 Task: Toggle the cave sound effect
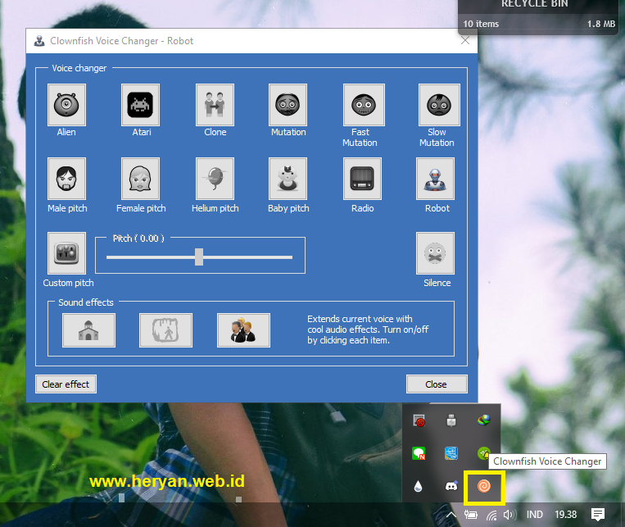165,330
